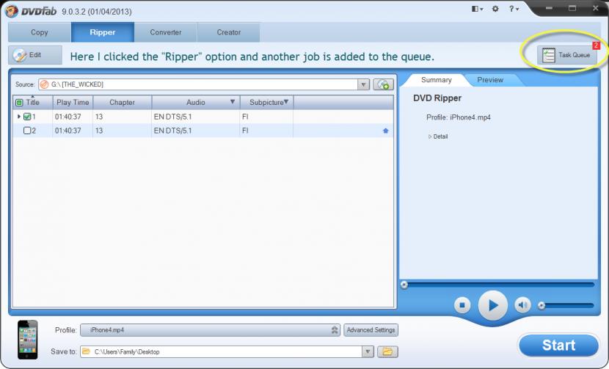The width and height of the screenshot is (609, 369).
Task: Expand the Save to dropdown arrow
Action: click(x=368, y=352)
